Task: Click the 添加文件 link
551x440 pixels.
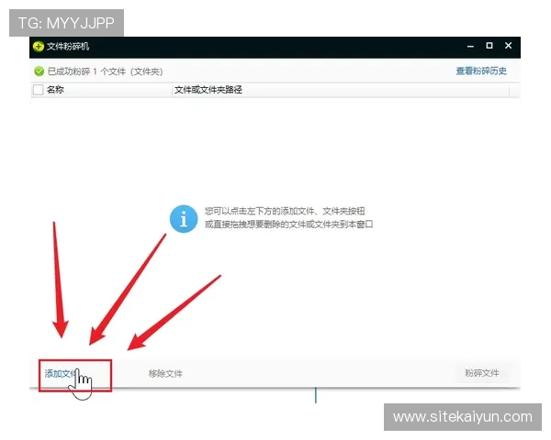Action: point(62,374)
